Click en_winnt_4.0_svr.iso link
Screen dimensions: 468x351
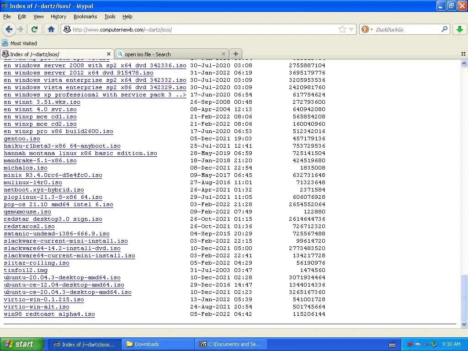click(x=40, y=110)
